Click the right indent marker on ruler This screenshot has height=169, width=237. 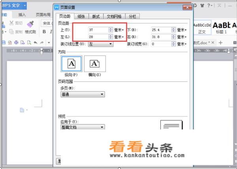point(229,51)
